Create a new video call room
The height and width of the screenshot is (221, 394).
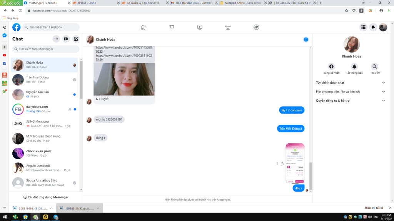(x=66, y=39)
